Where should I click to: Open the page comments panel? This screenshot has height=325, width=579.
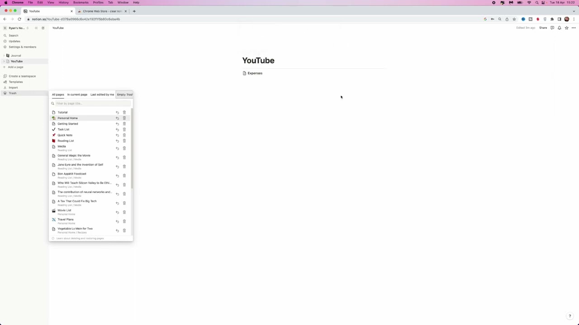pyautogui.click(x=552, y=28)
